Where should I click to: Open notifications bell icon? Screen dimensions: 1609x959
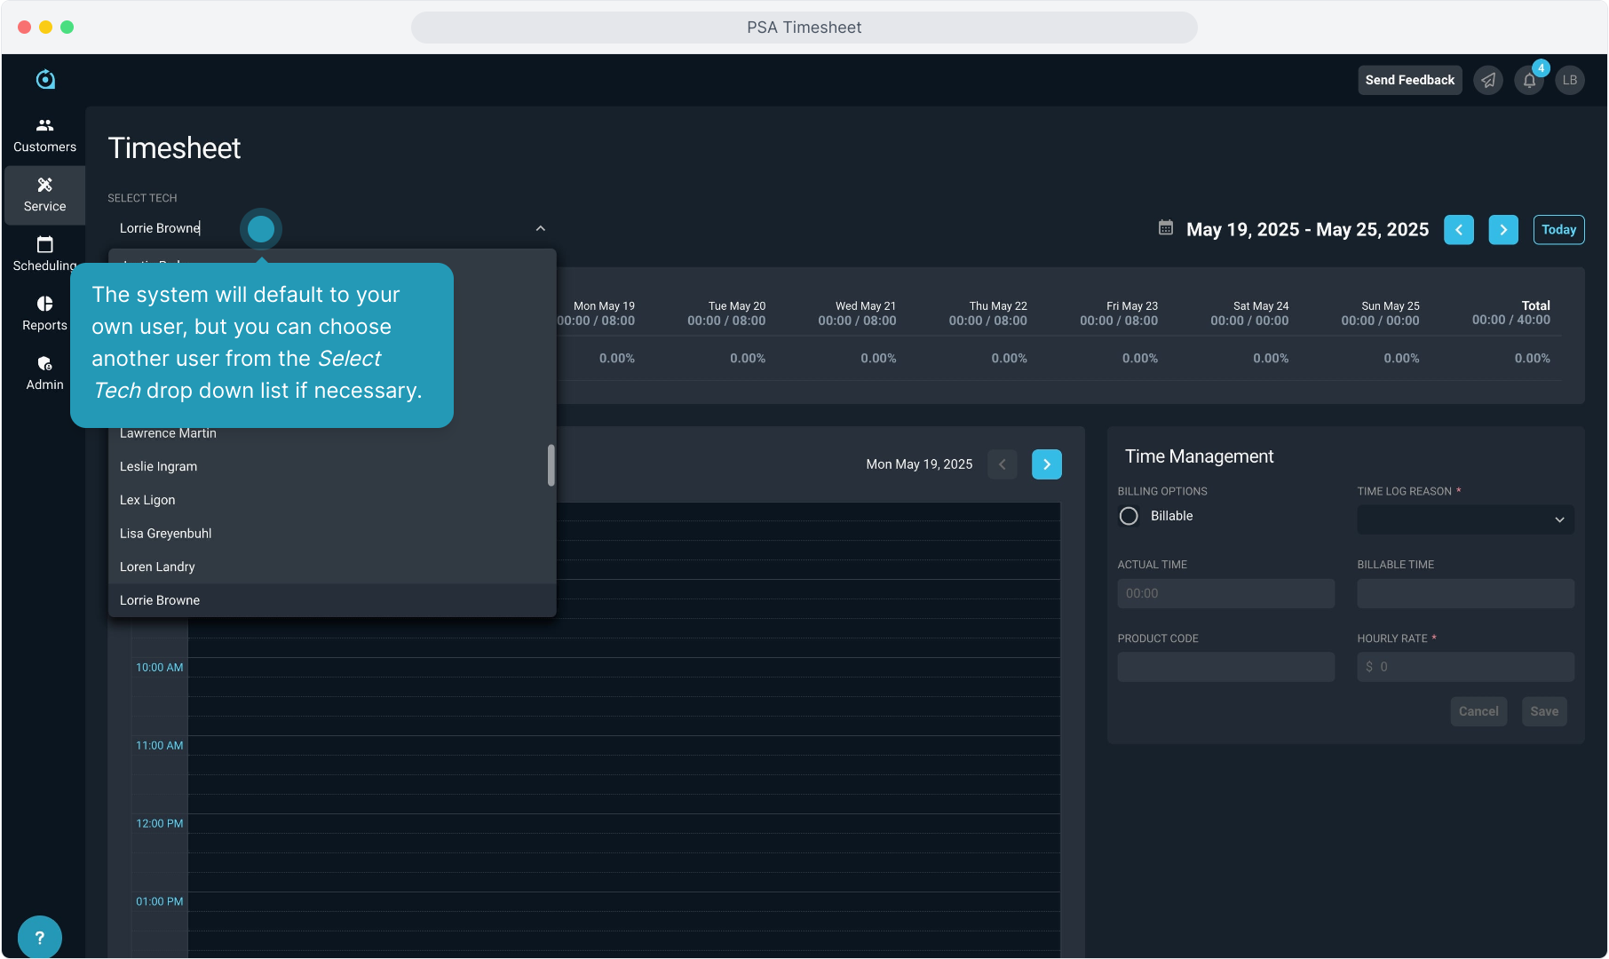pos(1529,80)
